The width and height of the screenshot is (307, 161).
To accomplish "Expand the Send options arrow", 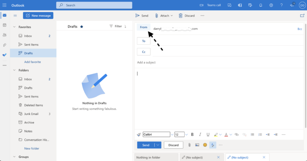I will tap(158, 145).
